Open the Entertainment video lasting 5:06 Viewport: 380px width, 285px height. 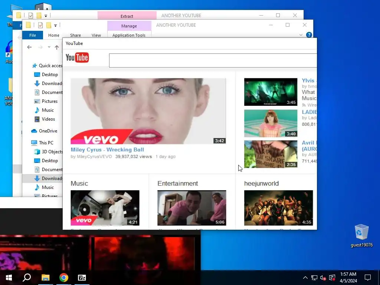click(x=192, y=208)
